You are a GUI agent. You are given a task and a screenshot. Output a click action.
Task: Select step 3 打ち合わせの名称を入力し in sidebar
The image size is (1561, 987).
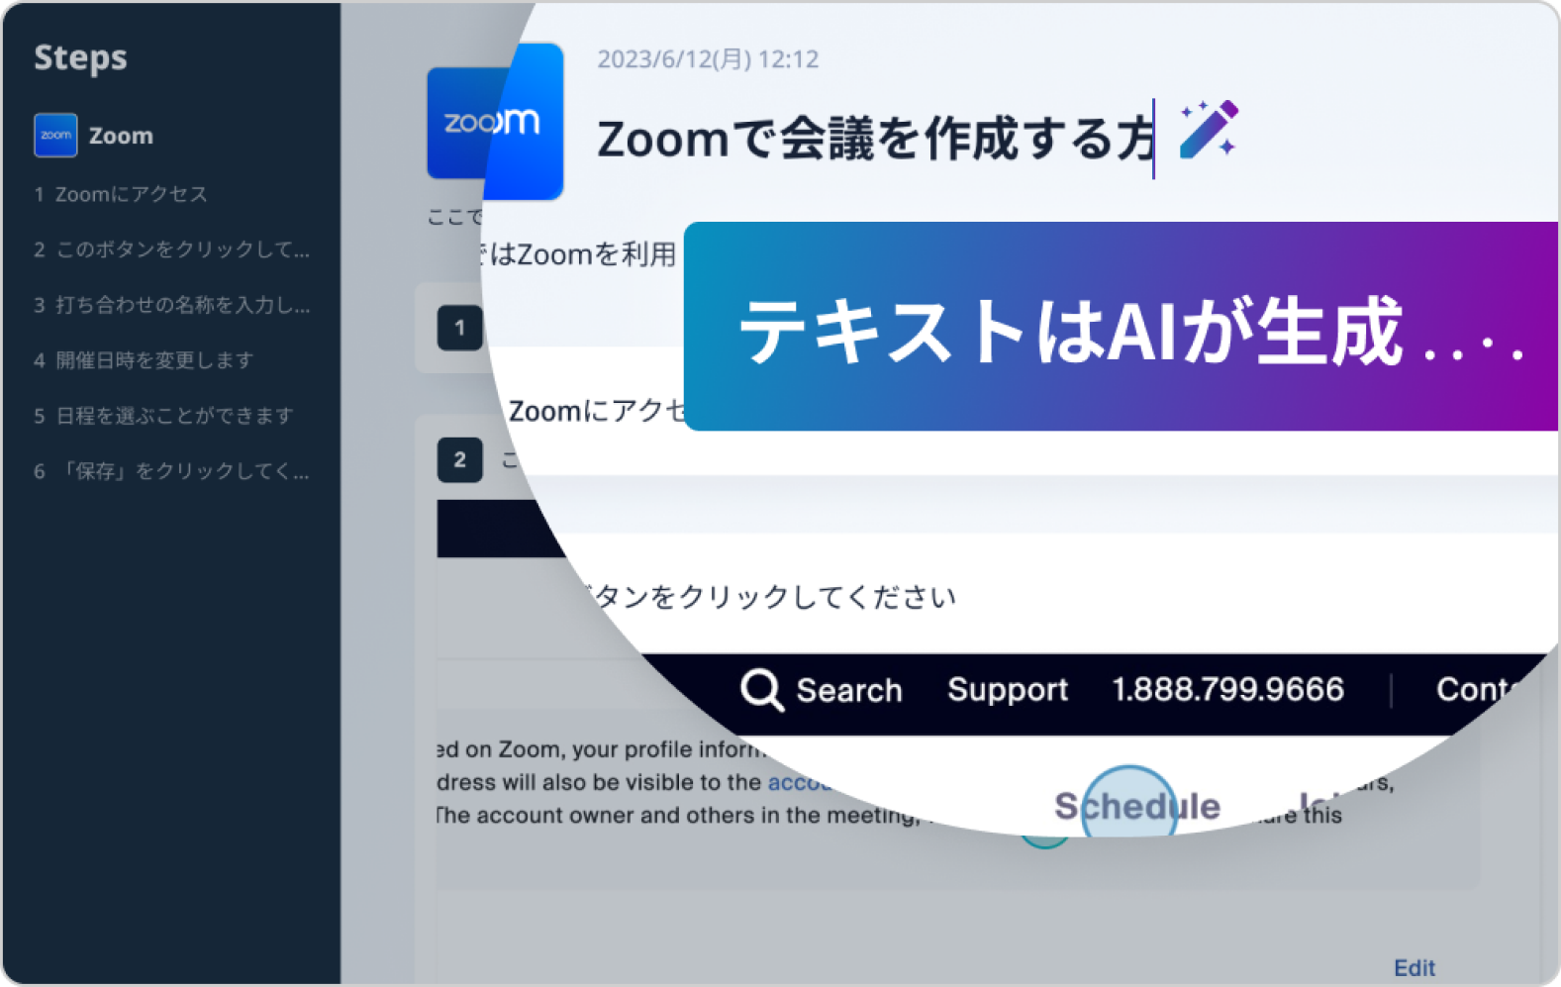pyautogui.click(x=171, y=305)
